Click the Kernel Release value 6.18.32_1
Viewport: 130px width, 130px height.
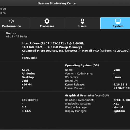tap(120, 84)
